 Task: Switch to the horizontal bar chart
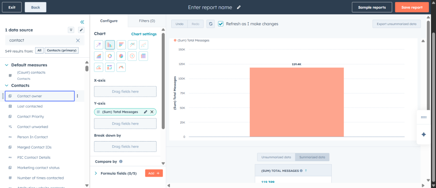tap(121, 45)
